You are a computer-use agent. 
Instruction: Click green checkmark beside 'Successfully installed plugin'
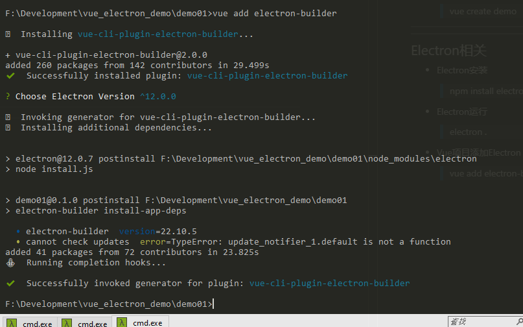[10, 76]
